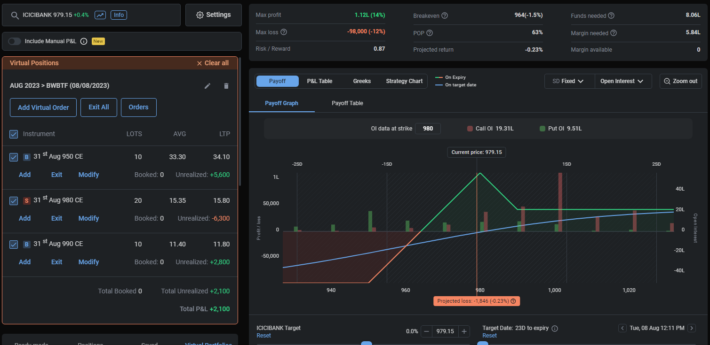This screenshot has height=345, width=710.
Task: Open the SD Fixed dropdown
Action: click(x=569, y=81)
